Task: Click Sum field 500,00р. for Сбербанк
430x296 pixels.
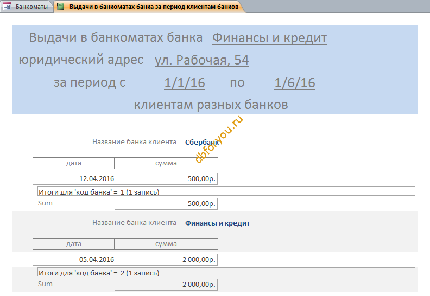Action: coord(166,204)
